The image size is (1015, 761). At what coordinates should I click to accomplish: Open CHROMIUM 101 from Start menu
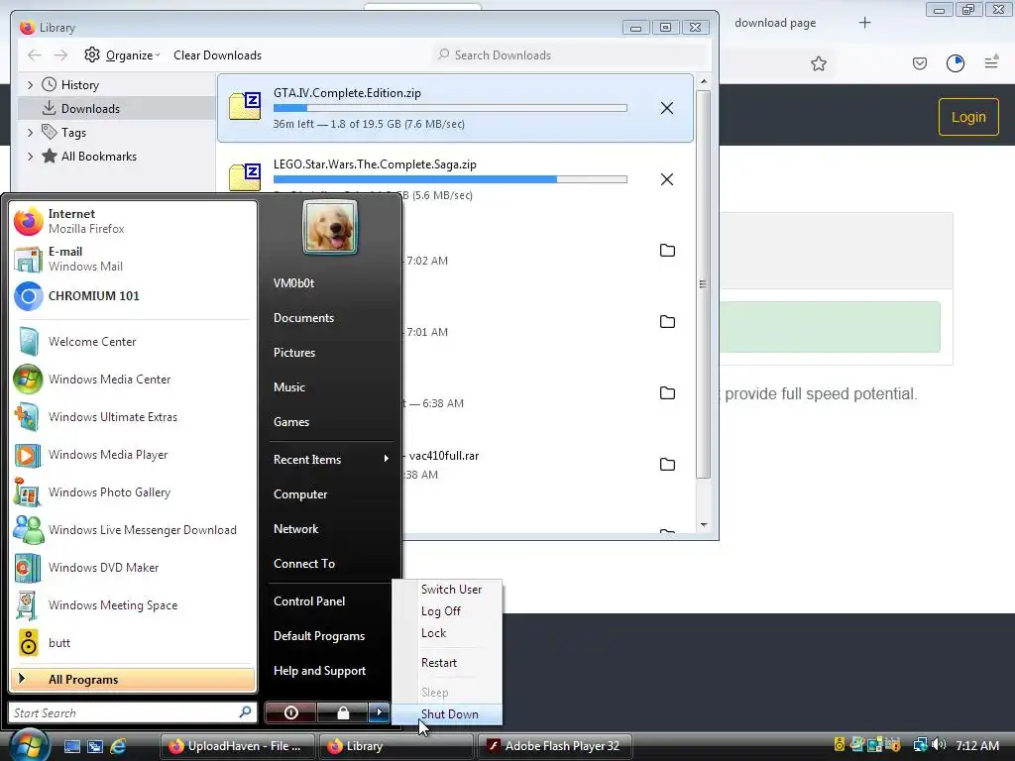pyautogui.click(x=133, y=296)
